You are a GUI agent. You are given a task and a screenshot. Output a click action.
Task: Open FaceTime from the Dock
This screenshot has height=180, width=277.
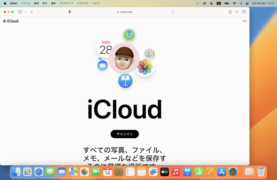[96, 172]
